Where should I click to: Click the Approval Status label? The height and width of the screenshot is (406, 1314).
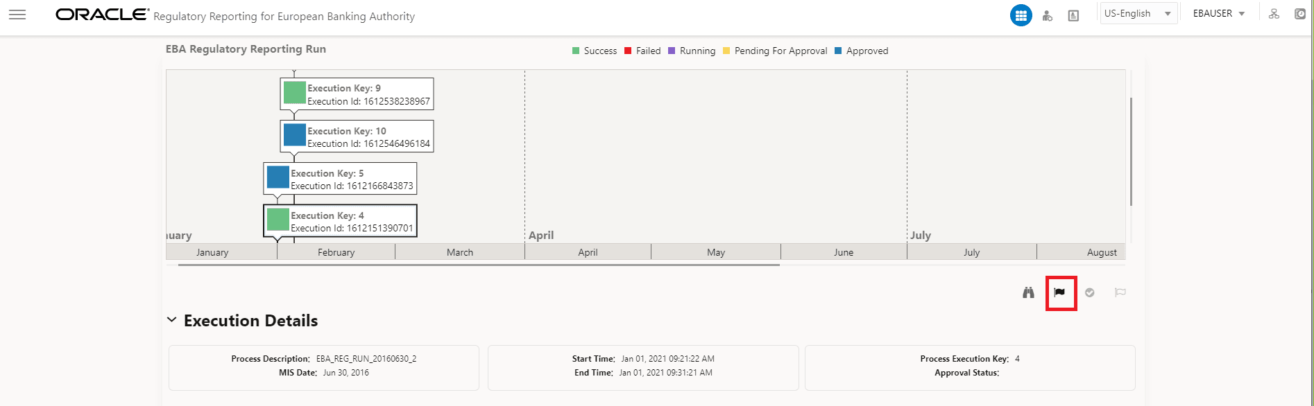point(966,373)
